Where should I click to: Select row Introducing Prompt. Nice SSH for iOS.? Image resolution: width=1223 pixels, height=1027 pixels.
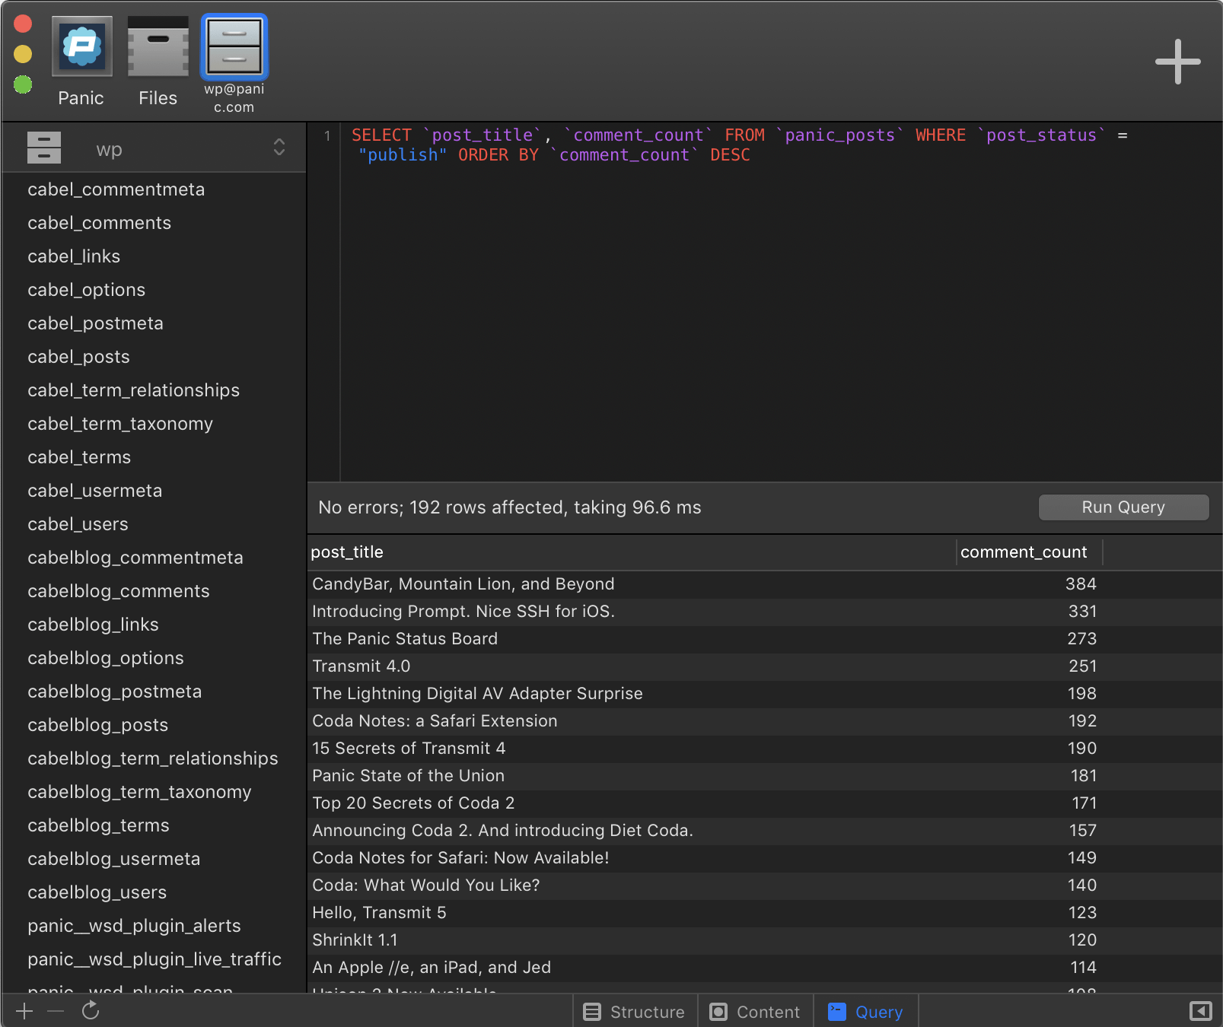point(765,612)
